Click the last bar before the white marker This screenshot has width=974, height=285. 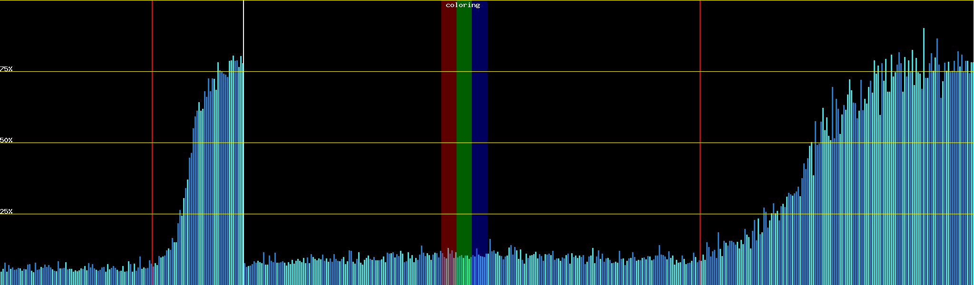241,171
